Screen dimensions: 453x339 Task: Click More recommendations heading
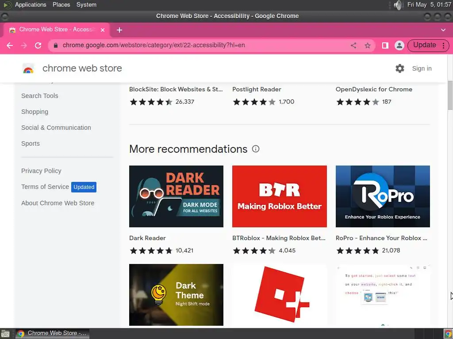(188, 149)
